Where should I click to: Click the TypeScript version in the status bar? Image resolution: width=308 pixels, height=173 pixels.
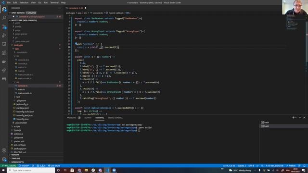[275, 166]
